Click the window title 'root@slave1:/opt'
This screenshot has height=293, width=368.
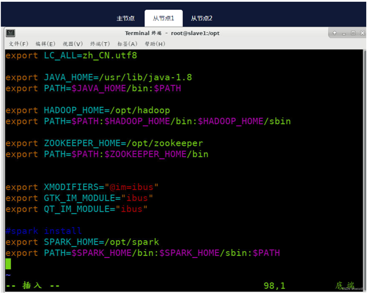tap(195, 33)
